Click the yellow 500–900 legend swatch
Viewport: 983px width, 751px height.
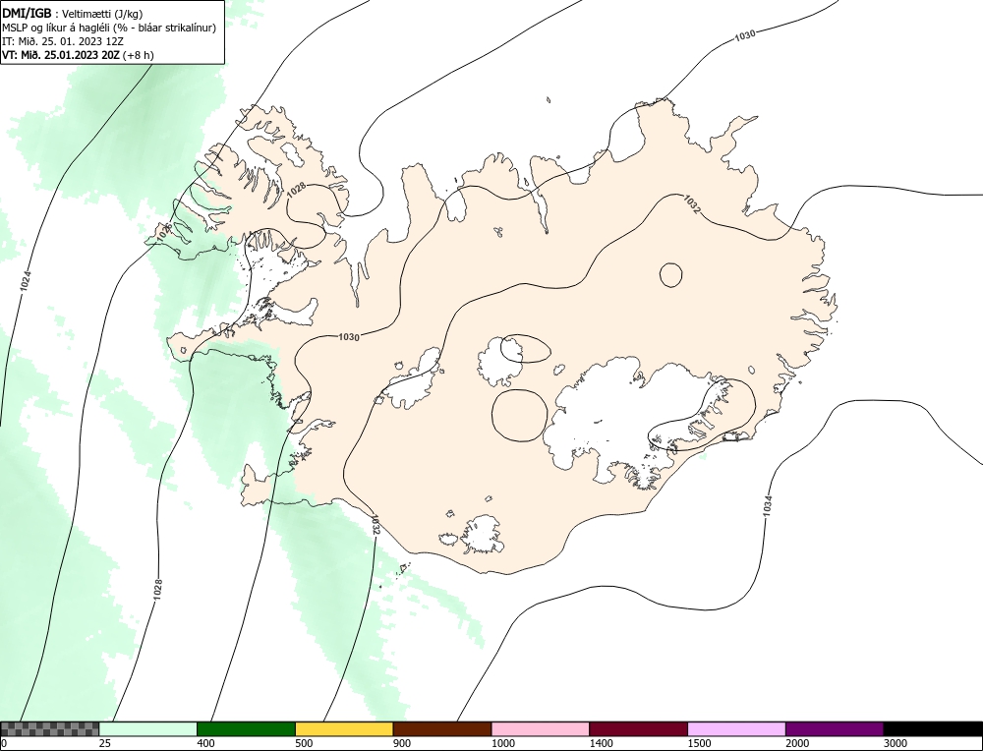[344, 729]
